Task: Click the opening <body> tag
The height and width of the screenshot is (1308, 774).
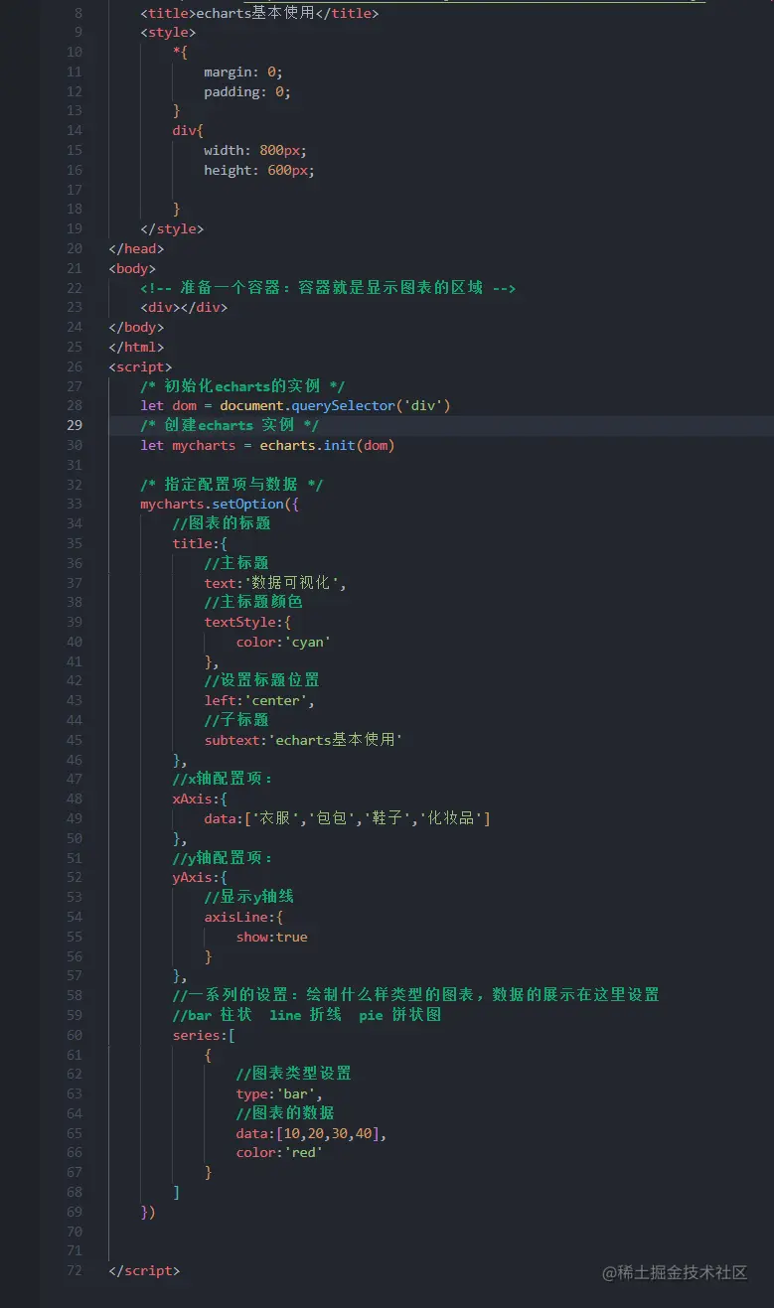Action: 132,268
